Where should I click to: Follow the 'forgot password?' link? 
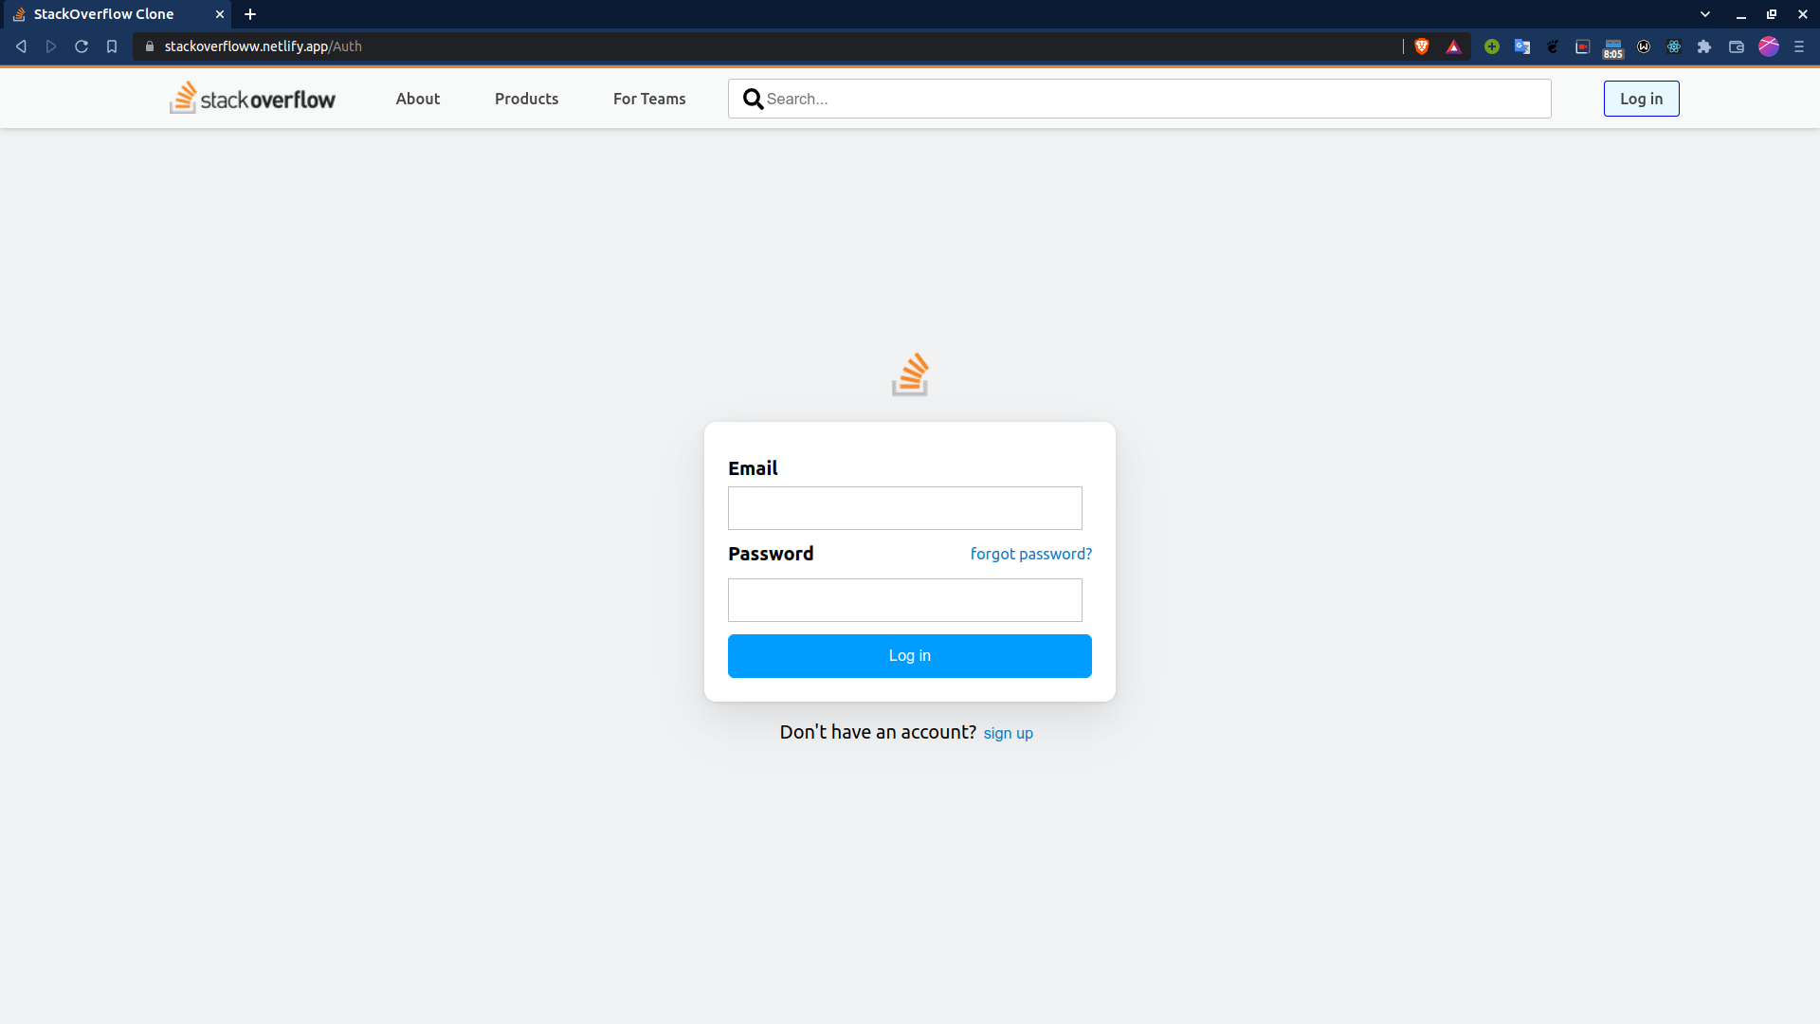coord(1030,554)
